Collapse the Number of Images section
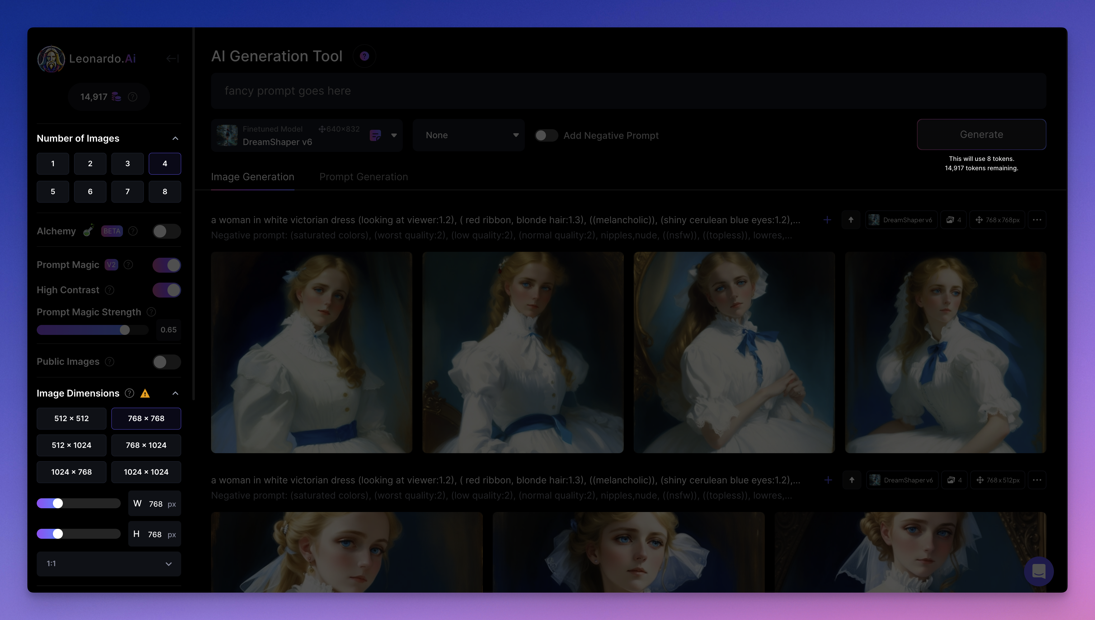The image size is (1095, 620). pos(175,139)
